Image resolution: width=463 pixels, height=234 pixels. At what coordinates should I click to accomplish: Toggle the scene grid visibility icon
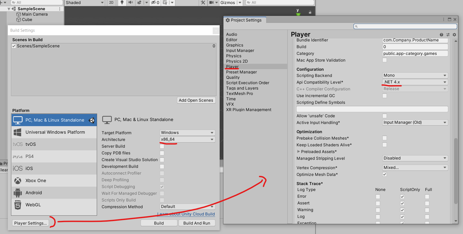pos(165,3)
